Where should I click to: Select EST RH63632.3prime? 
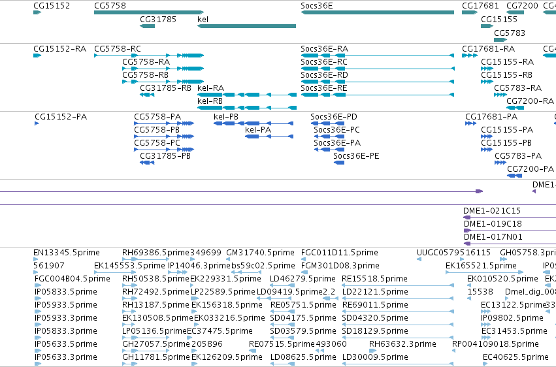tap(372, 351)
